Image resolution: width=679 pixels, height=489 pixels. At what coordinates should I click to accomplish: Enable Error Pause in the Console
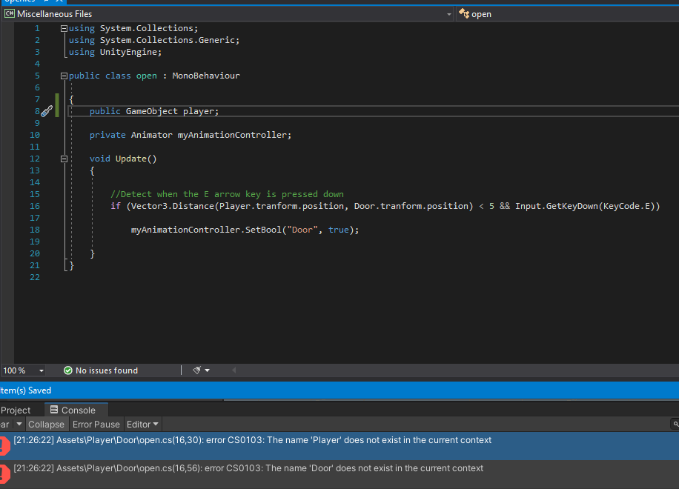96,424
